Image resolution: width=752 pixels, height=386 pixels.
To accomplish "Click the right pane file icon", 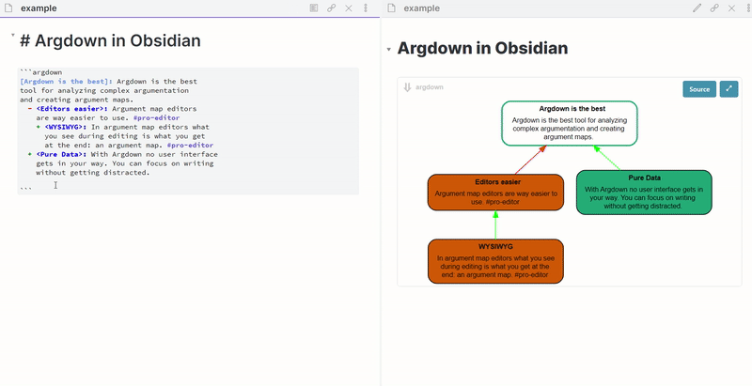I will point(391,8).
